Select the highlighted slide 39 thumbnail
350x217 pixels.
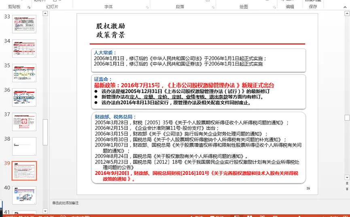point(24,171)
